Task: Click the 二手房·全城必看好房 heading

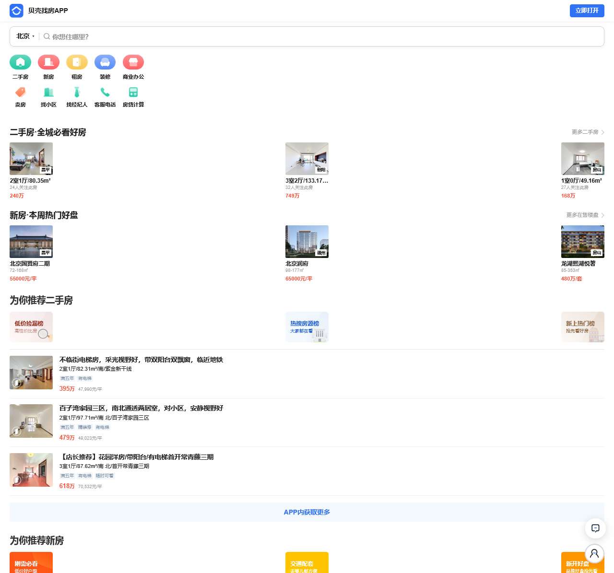Action: pyautogui.click(x=48, y=132)
